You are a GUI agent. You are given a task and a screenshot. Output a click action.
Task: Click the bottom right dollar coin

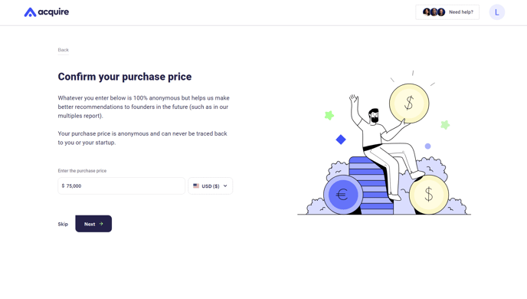[428, 195]
